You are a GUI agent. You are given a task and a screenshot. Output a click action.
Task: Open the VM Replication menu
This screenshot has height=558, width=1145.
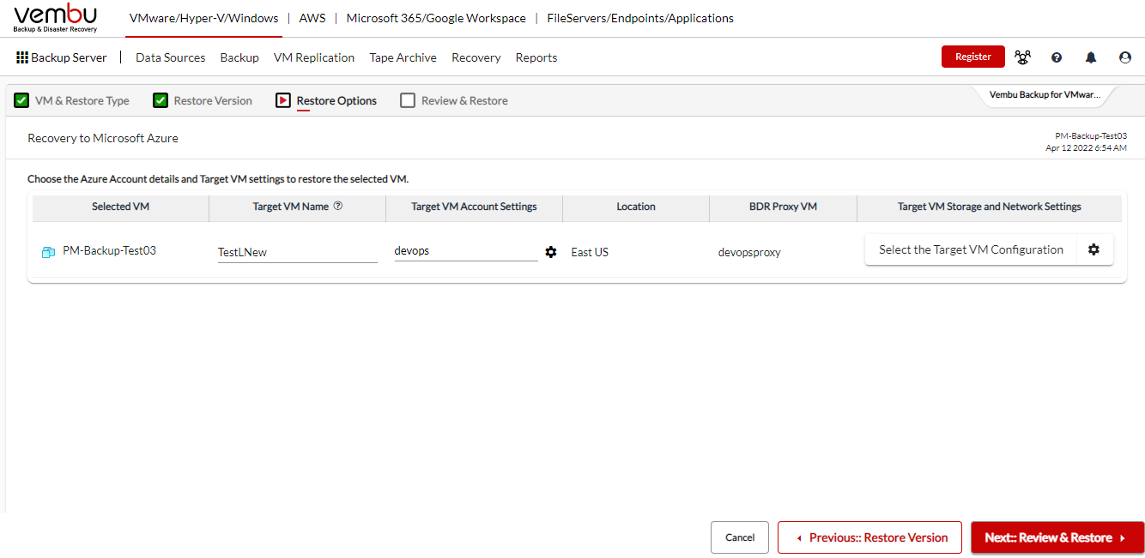coord(314,57)
